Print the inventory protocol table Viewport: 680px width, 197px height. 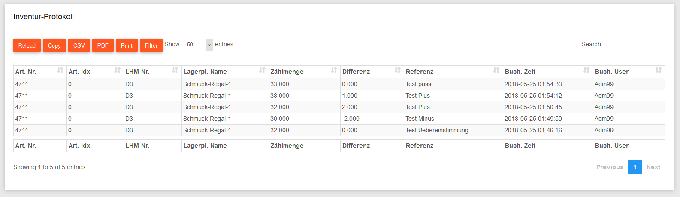point(127,45)
